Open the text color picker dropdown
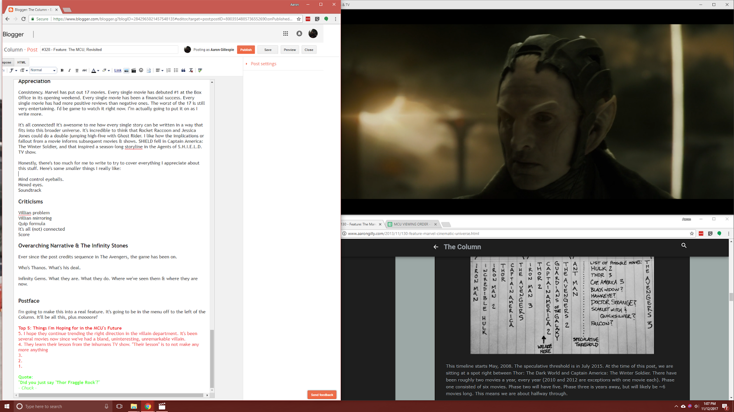734x412 pixels. click(x=95, y=70)
